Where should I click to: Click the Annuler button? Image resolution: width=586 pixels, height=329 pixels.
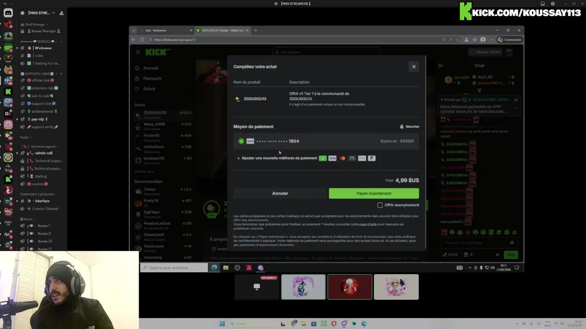(x=280, y=193)
